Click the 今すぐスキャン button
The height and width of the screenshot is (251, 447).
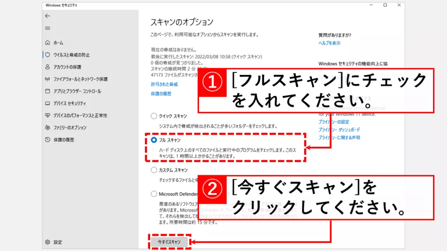click(x=169, y=241)
